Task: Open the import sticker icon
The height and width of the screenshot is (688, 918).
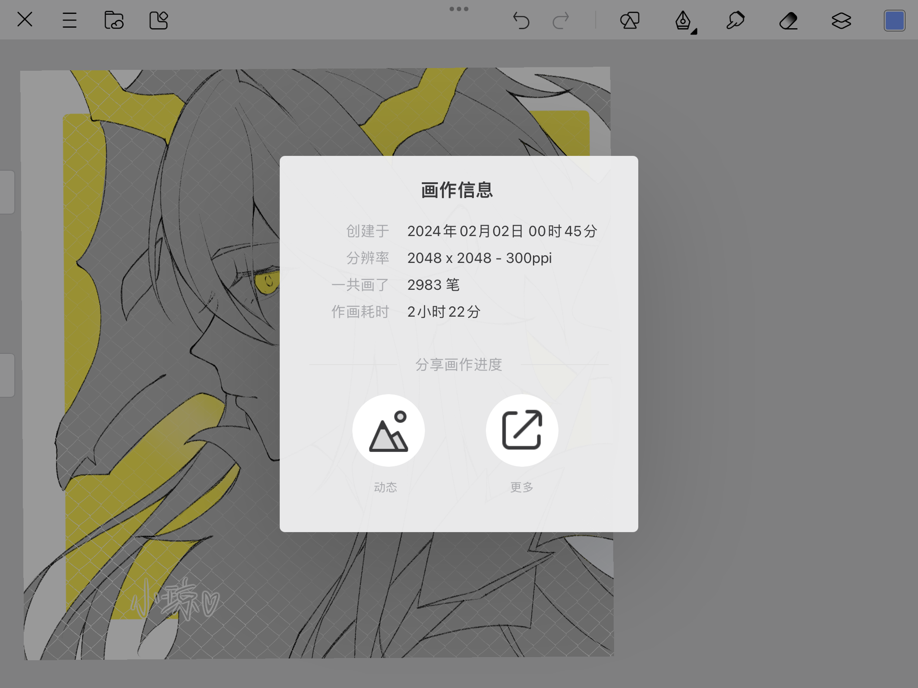Action: 159,20
